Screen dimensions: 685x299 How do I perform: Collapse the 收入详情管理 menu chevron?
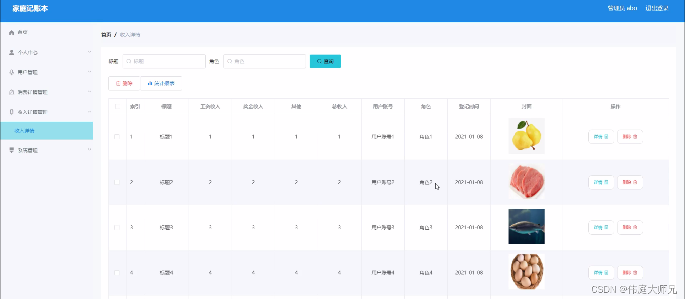point(89,112)
